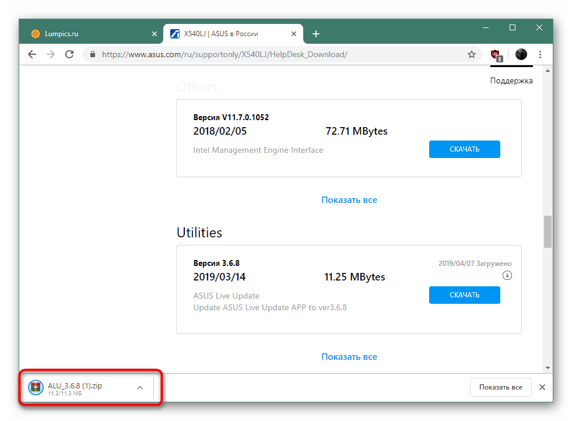Click the date 2018/02/05

[220, 131]
